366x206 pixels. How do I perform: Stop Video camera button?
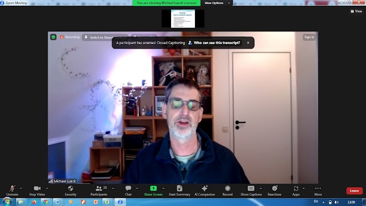pos(37,191)
